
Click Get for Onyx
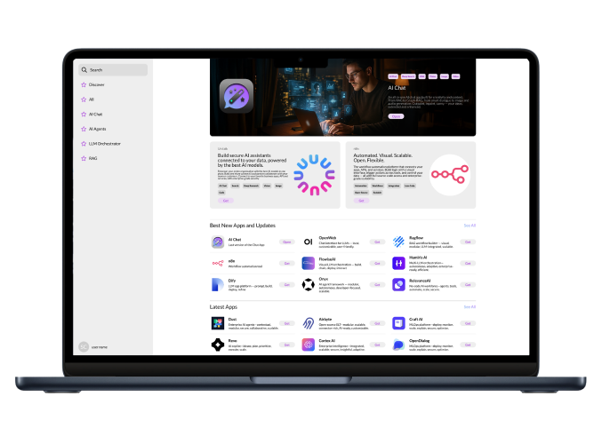coord(377,285)
